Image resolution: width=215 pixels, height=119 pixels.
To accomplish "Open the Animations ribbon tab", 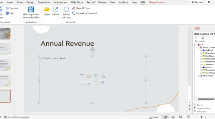I will pos(60,2).
